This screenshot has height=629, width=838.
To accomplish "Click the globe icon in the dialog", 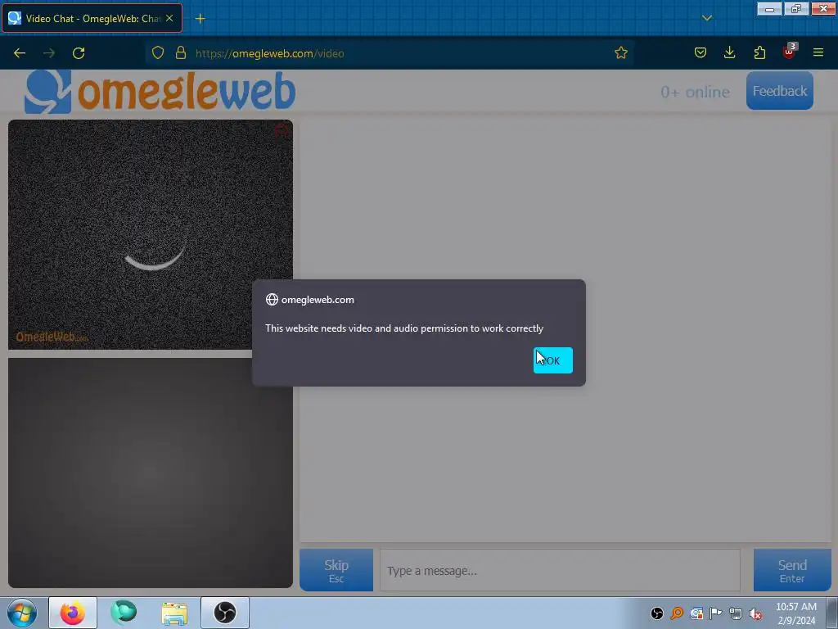I will click(272, 300).
